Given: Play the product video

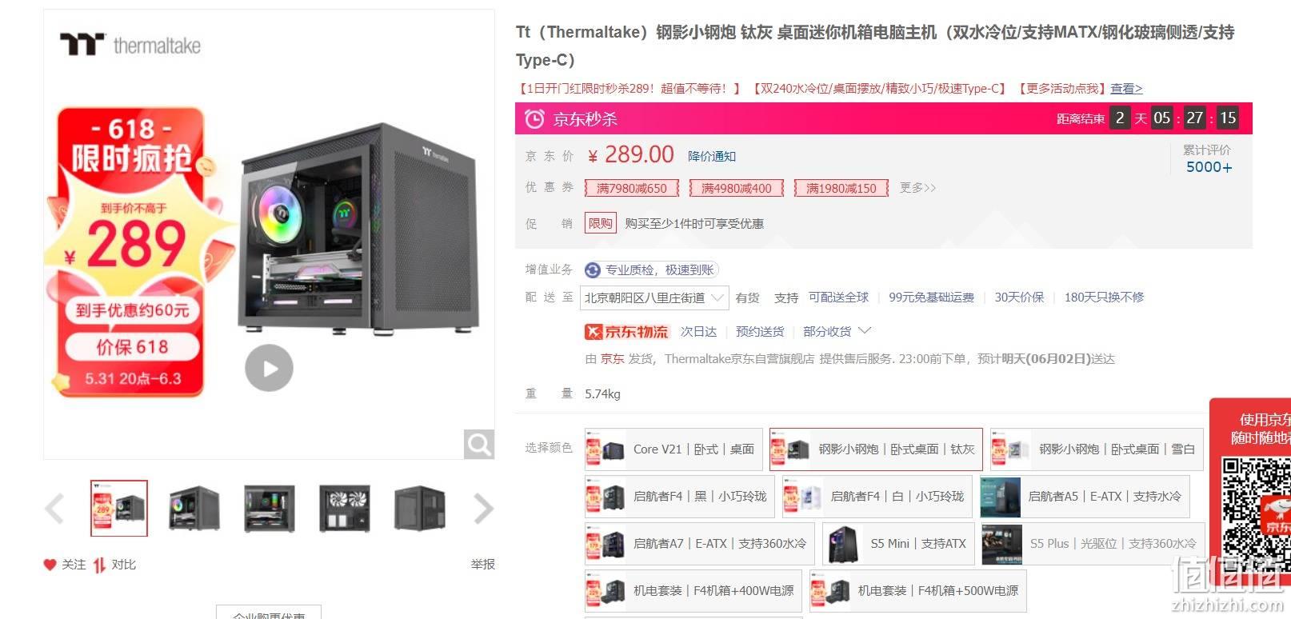Looking at the screenshot, I should pos(269,368).
